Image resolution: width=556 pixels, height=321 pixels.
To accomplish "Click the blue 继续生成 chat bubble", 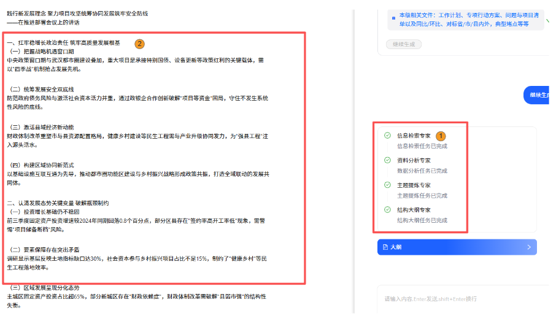I will coord(539,95).
